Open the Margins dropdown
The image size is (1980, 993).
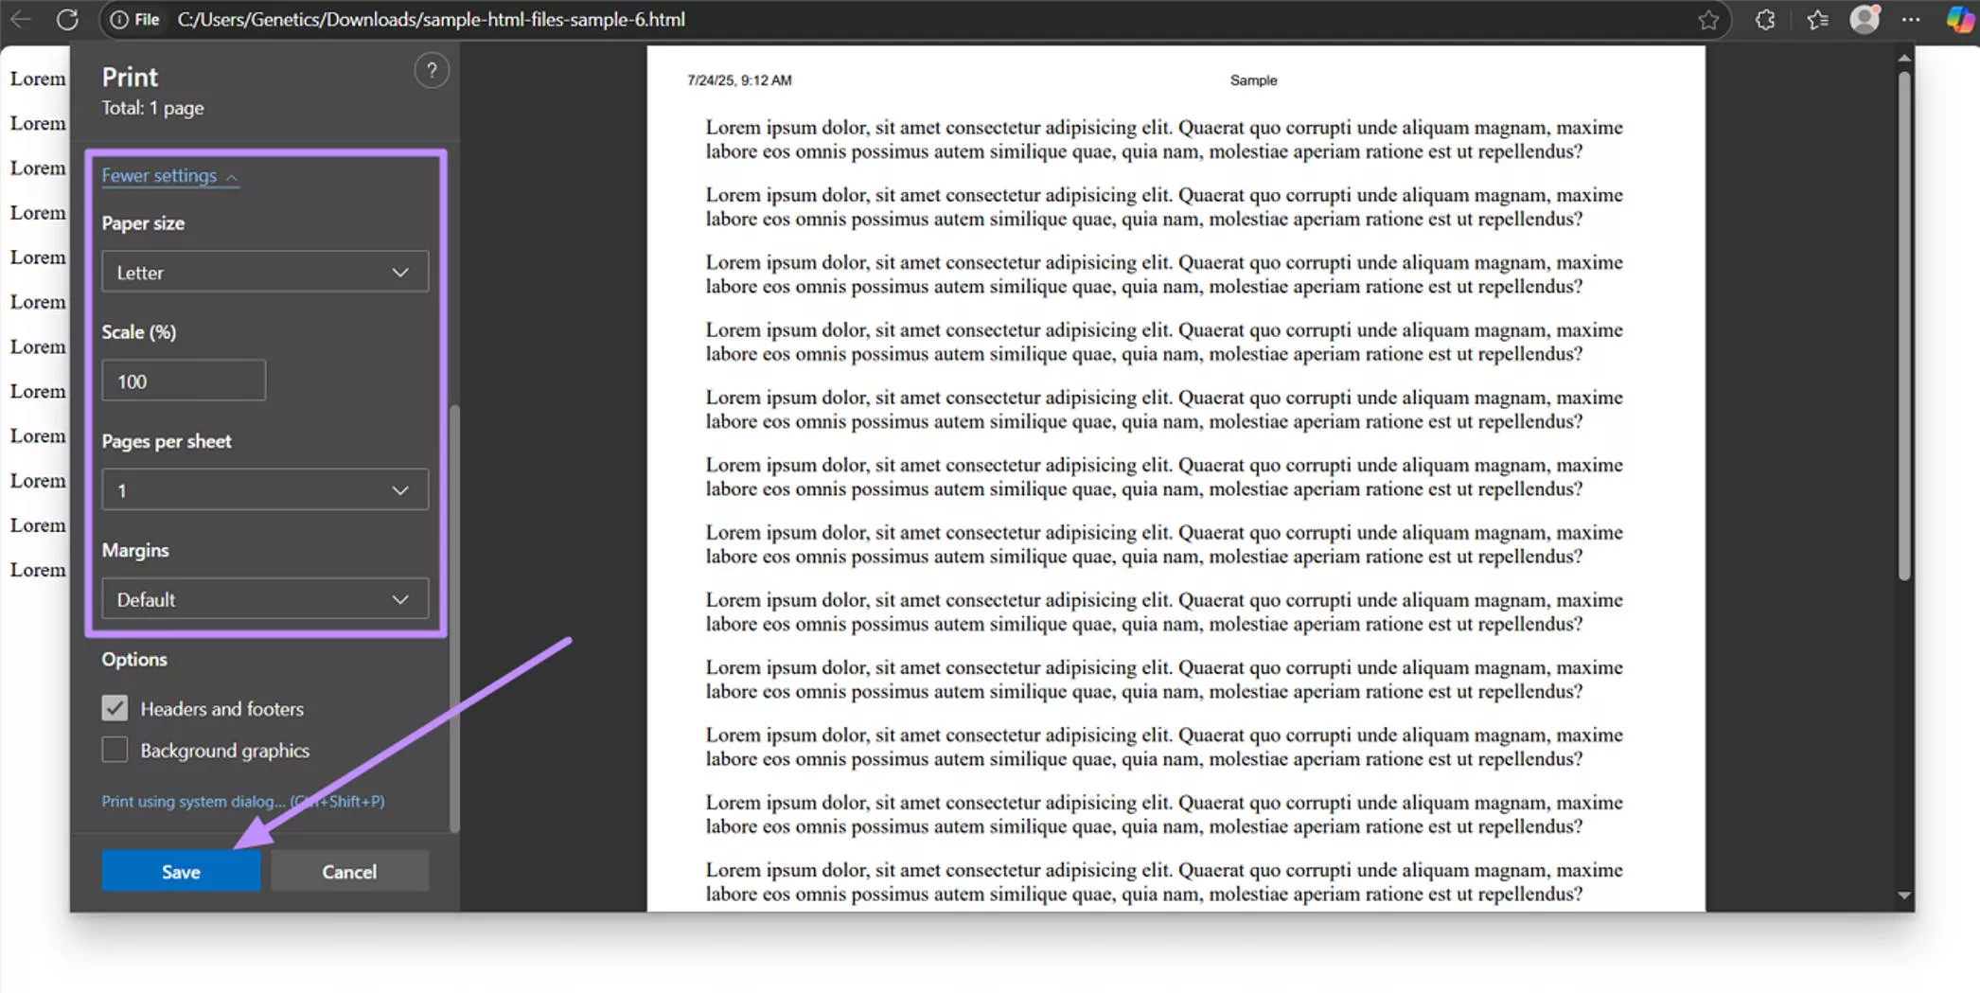264,598
